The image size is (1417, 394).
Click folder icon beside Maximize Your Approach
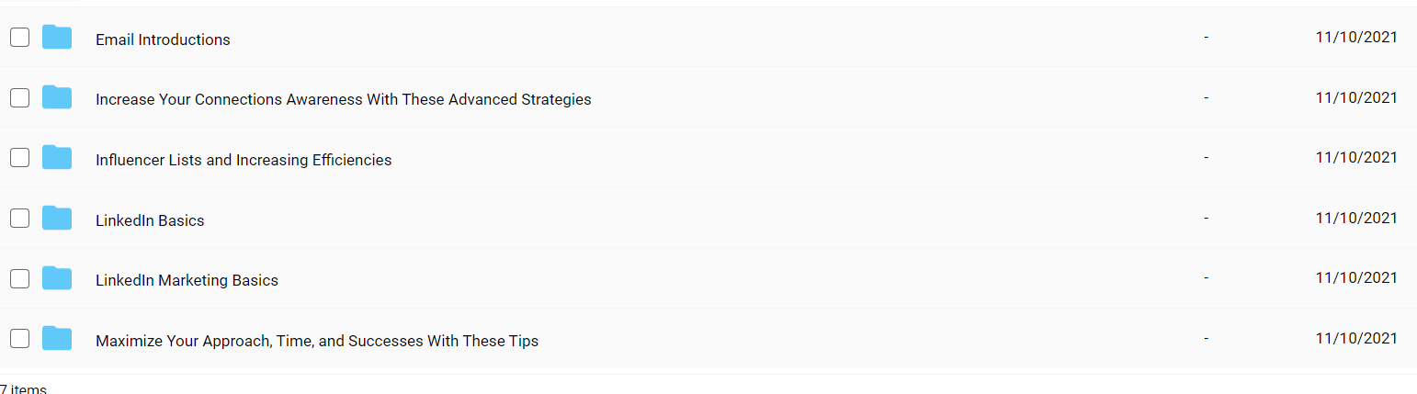[x=57, y=339]
